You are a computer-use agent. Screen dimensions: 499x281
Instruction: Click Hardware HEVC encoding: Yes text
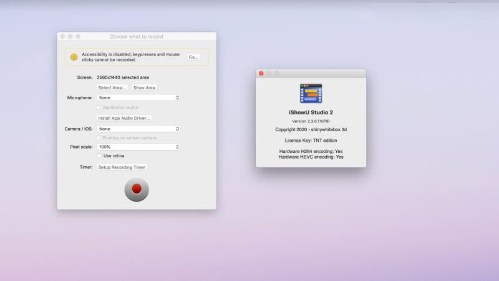pos(311,157)
